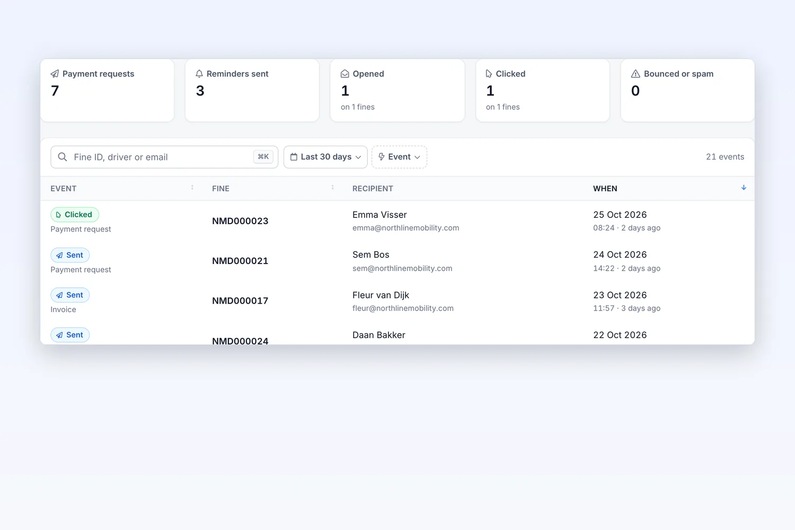Select the Payment requests stat card

click(x=108, y=91)
